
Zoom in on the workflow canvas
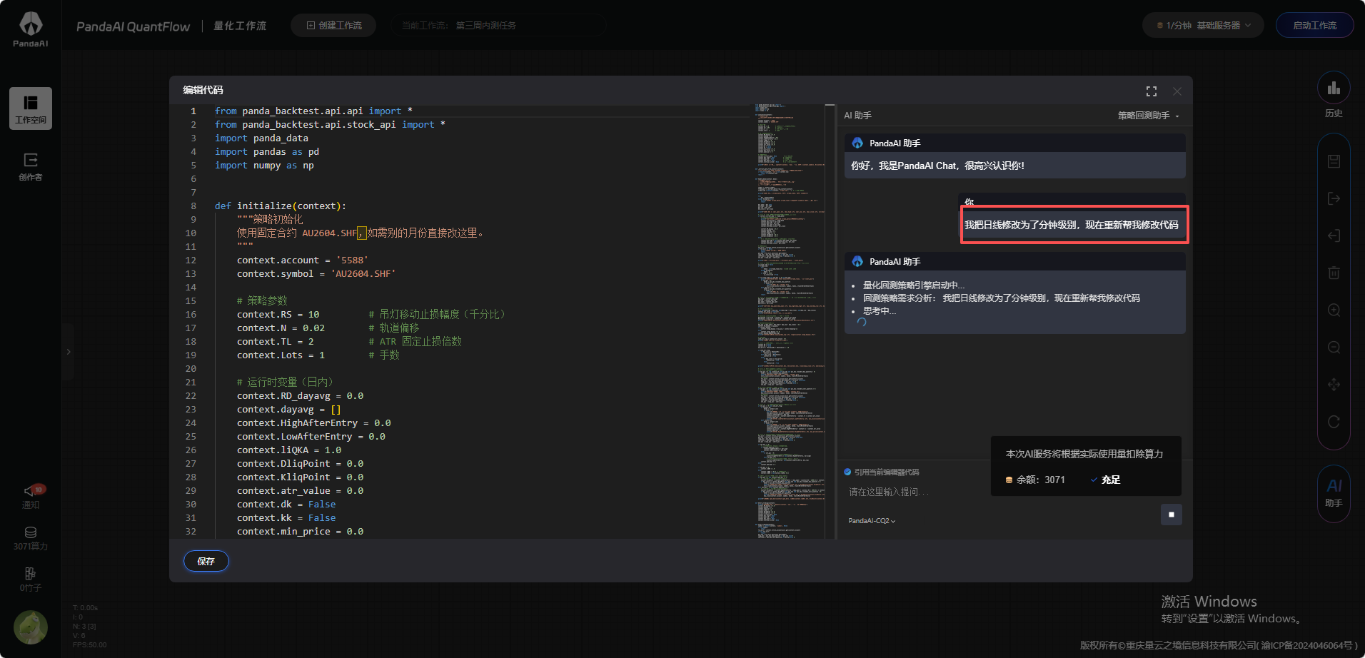click(x=1334, y=310)
